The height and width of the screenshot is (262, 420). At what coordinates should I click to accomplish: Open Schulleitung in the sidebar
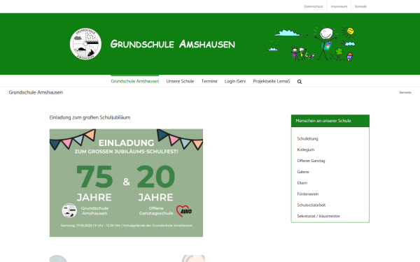click(x=307, y=139)
